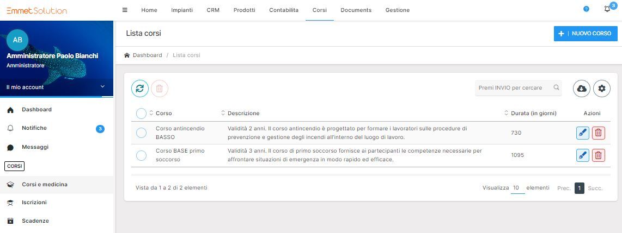The width and height of the screenshot is (622, 233).
Task: Click the NUOVO CORSO button
Action: point(586,33)
